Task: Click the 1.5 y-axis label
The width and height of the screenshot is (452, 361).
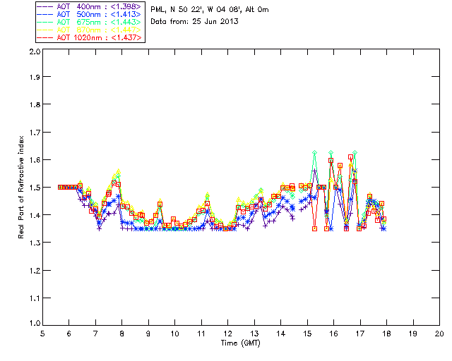Action: [x=35, y=188]
